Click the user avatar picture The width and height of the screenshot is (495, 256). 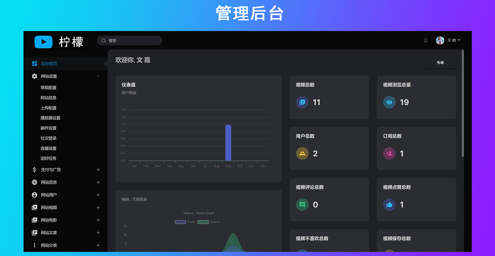click(440, 40)
